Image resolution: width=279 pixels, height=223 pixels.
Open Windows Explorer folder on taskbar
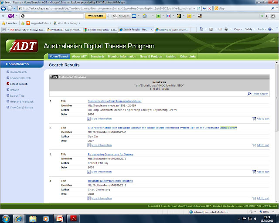point(33,219)
